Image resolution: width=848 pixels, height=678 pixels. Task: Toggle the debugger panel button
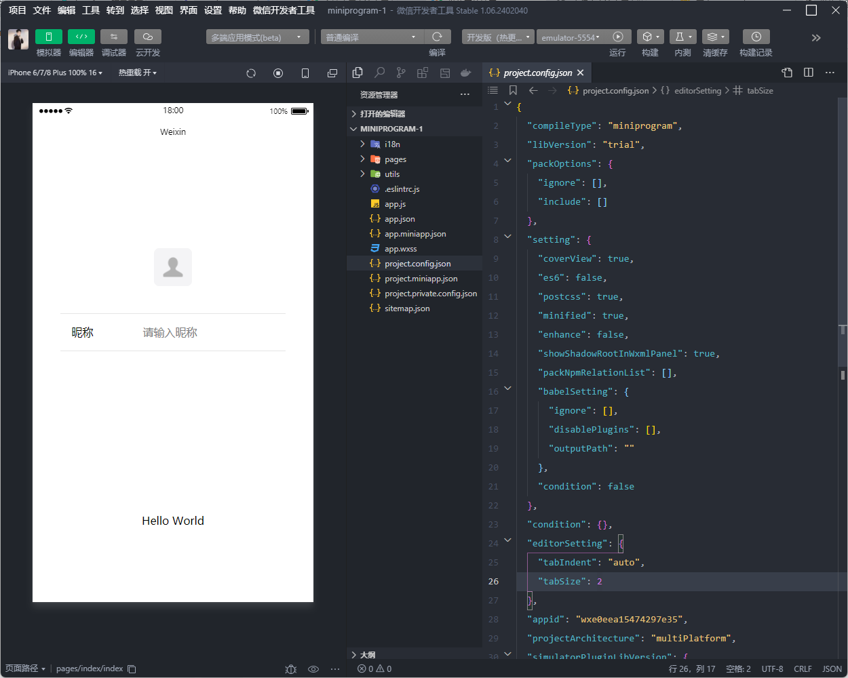point(114,37)
